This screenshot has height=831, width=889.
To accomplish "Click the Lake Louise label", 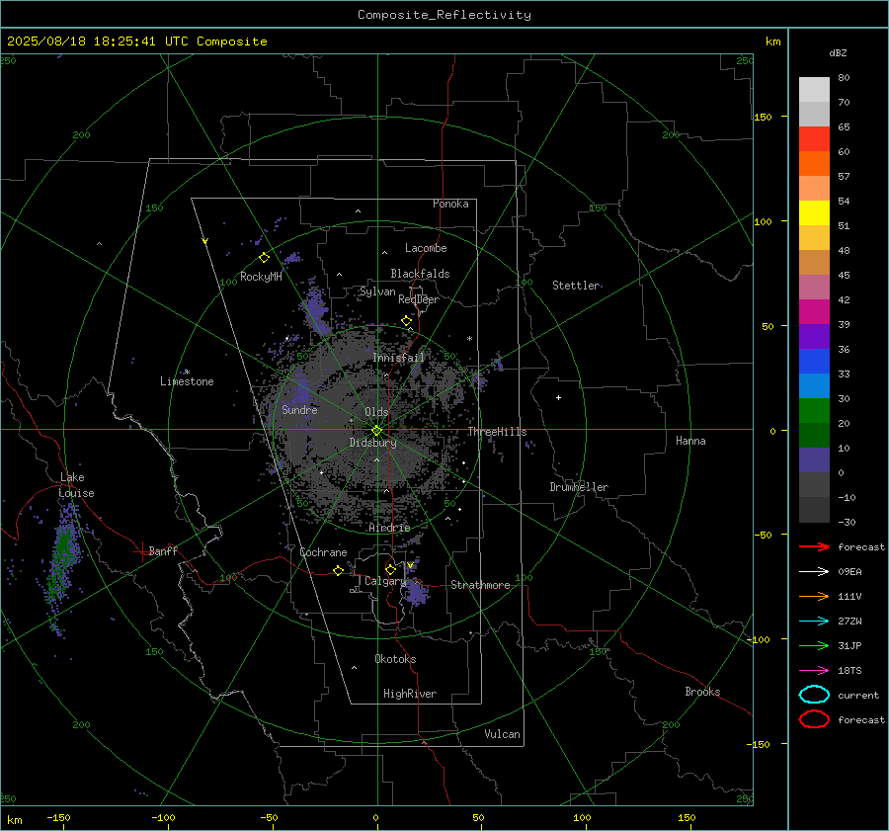I will coord(77,485).
